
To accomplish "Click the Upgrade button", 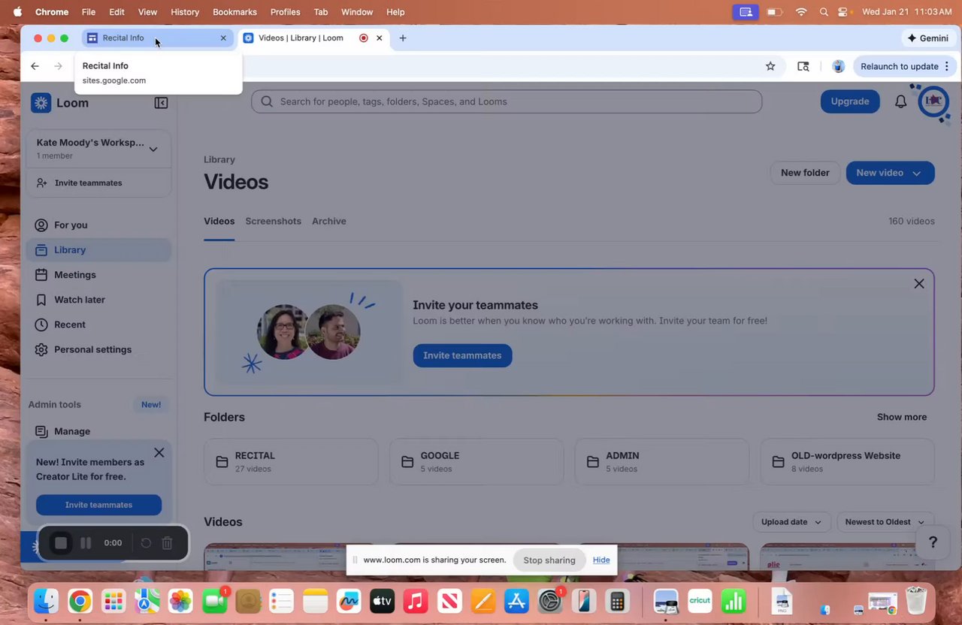I will point(850,101).
